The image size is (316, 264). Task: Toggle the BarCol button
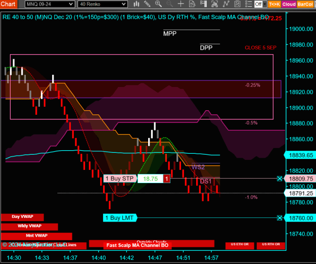click(x=305, y=4)
